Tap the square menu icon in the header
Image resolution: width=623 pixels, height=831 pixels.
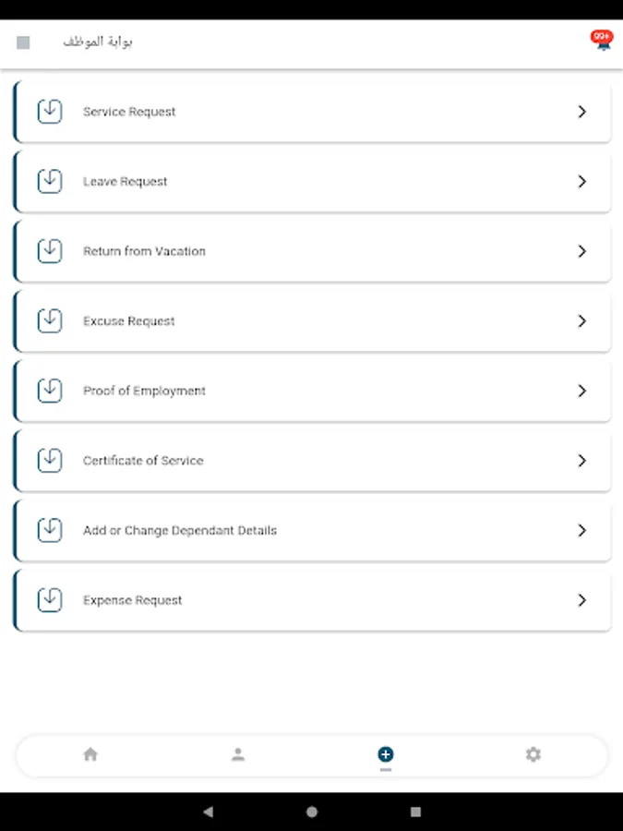pyautogui.click(x=24, y=42)
